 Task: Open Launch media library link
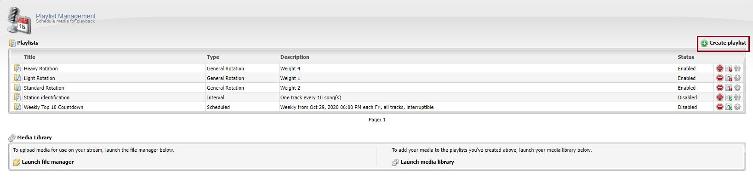pyautogui.click(x=428, y=162)
